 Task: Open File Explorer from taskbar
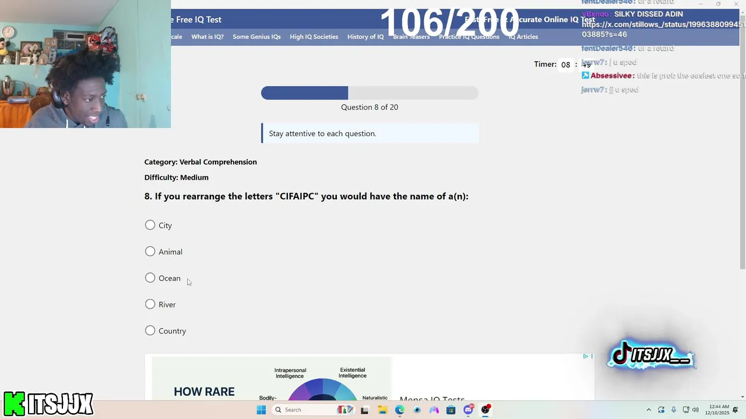click(382, 410)
